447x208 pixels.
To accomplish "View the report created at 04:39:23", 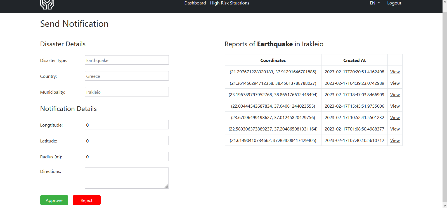I will click(x=395, y=83).
